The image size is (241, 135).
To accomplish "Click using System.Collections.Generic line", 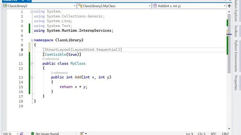I will click(69, 16).
